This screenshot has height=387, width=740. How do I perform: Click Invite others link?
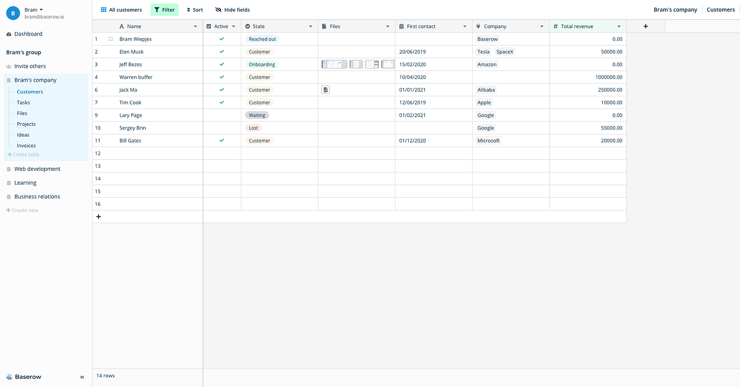(x=30, y=66)
